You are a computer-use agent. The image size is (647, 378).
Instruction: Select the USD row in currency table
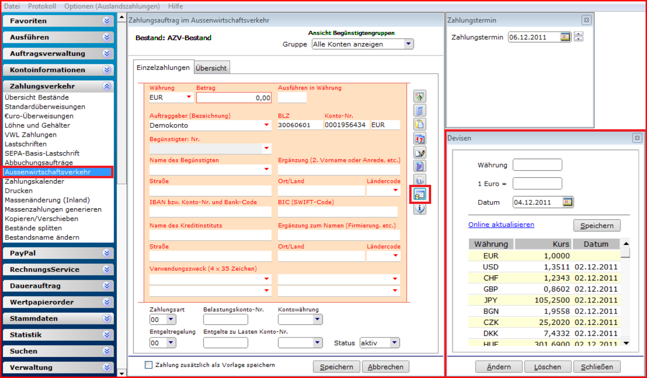[545, 267]
